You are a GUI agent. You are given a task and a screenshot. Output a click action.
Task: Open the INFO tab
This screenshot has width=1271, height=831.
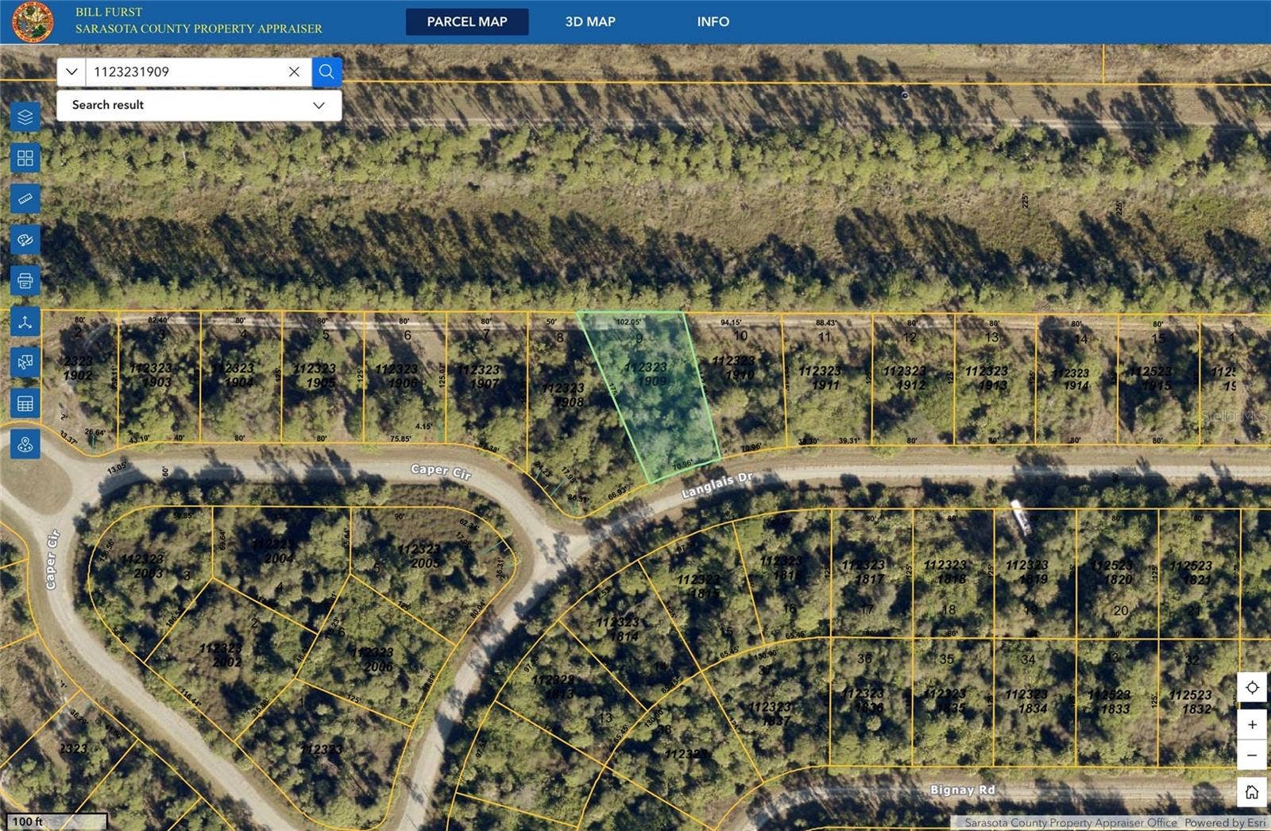[x=713, y=21]
